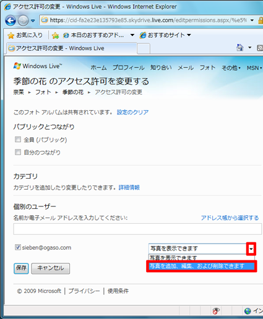Click the Home page icon
Screen dimensions: 263x319
(x=239, y=48)
